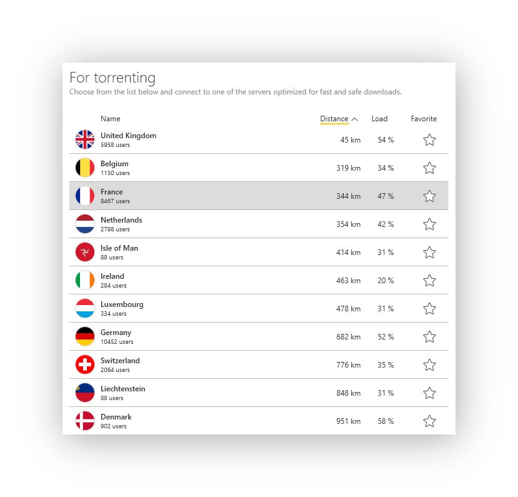The width and height of the screenshot is (518, 497).
Task: Mark Netherlands as favorite with star
Action: (429, 224)
